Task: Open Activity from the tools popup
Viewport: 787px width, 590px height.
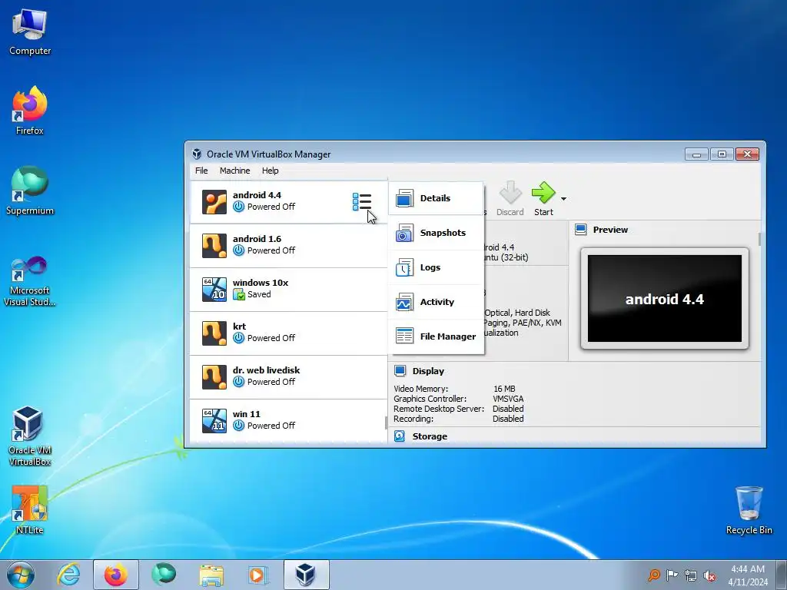Action: 436,302
